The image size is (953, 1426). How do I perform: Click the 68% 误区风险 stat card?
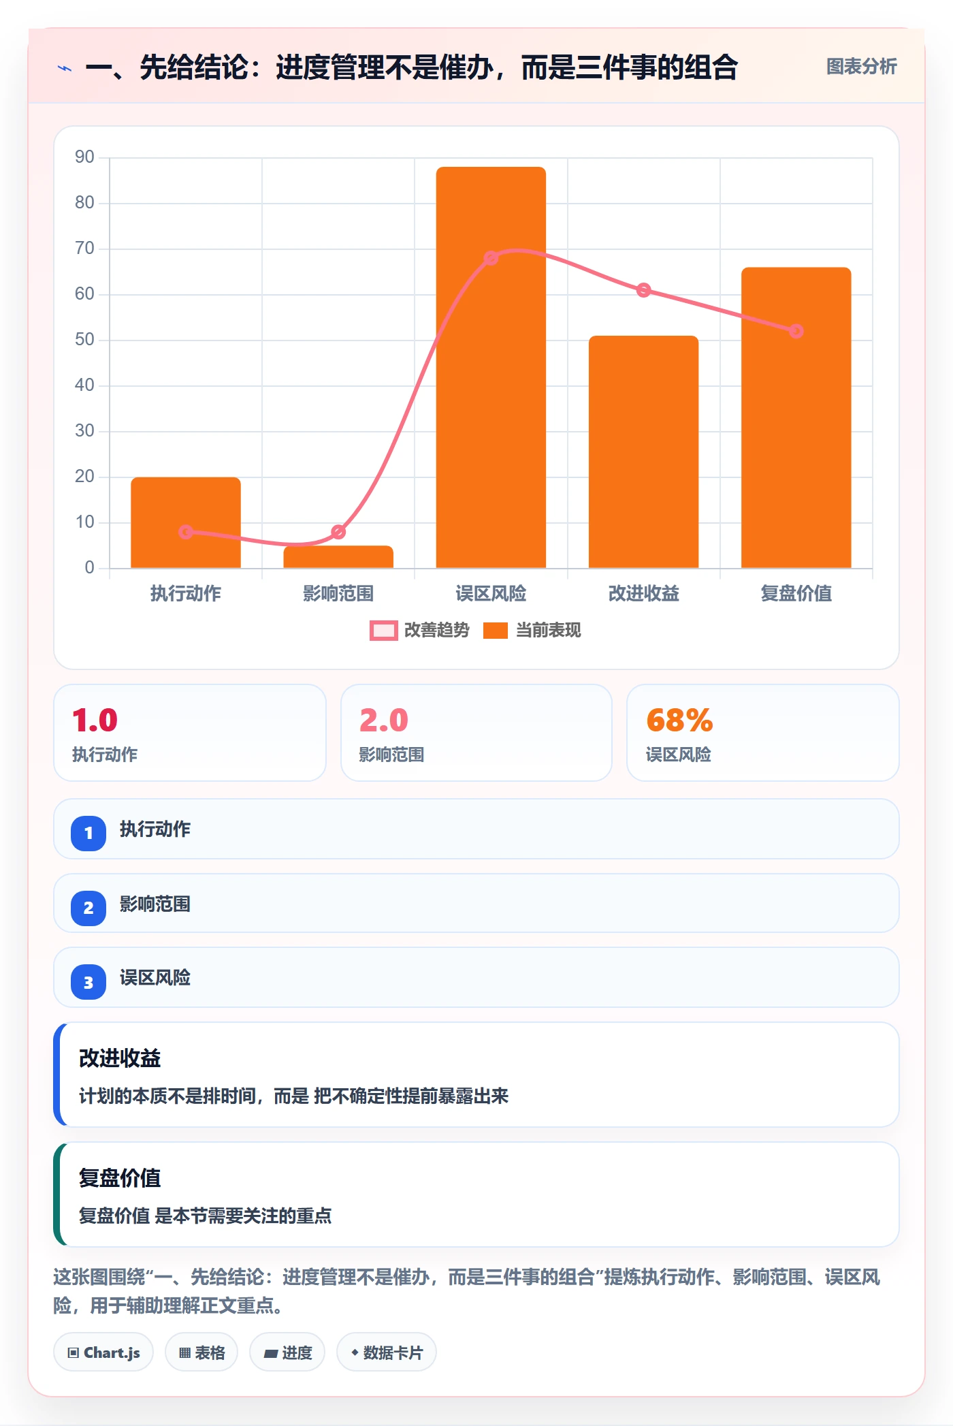(x=763, y=733)
